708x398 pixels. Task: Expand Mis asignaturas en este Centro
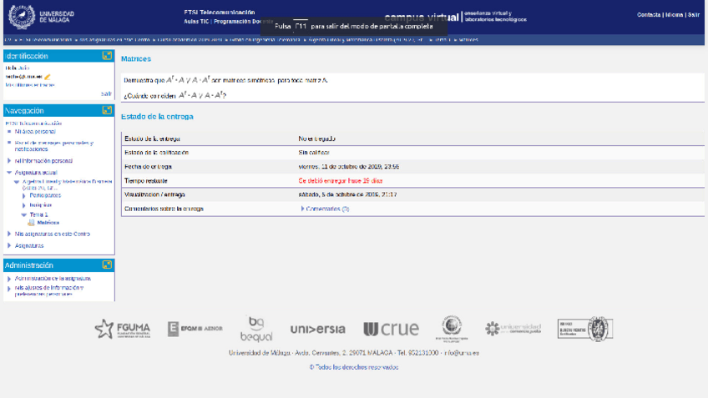pos(52,234)
